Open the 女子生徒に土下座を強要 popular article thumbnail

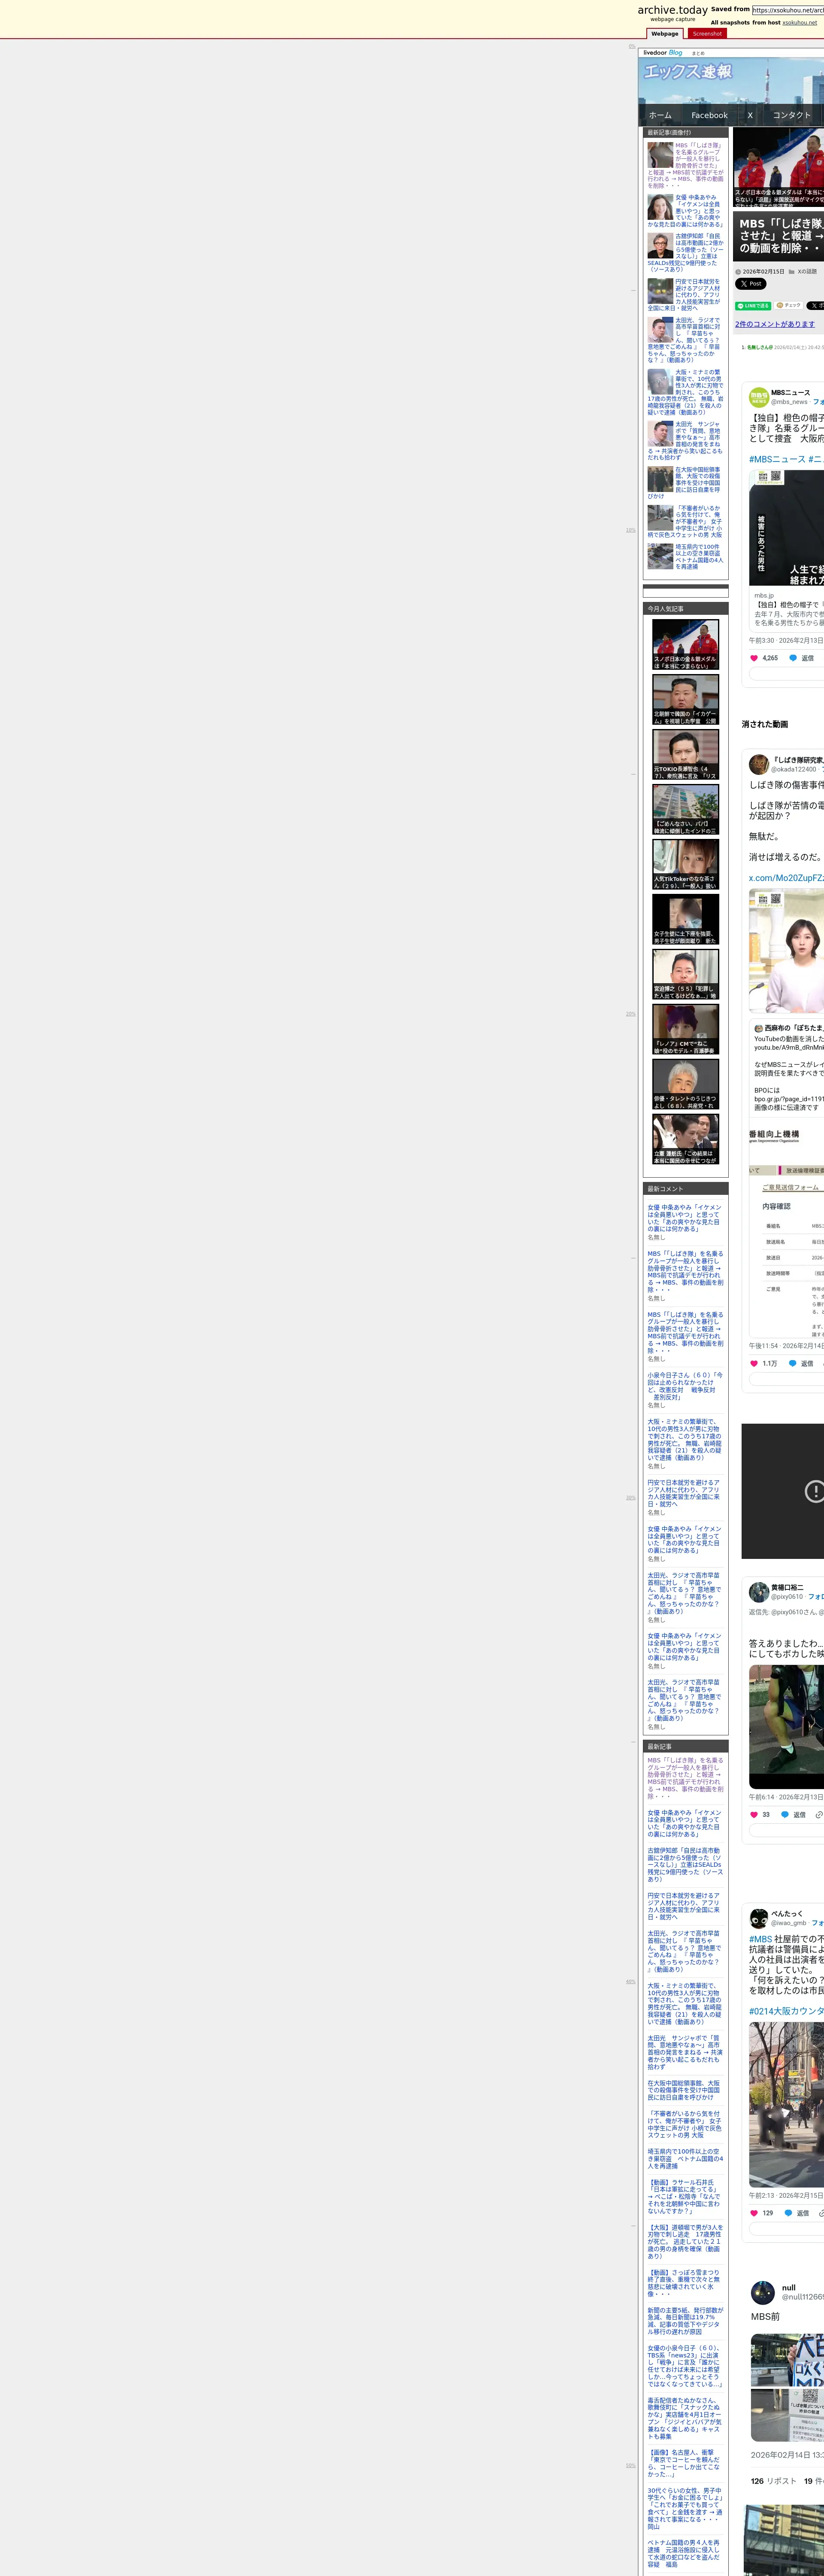[685, 919]
